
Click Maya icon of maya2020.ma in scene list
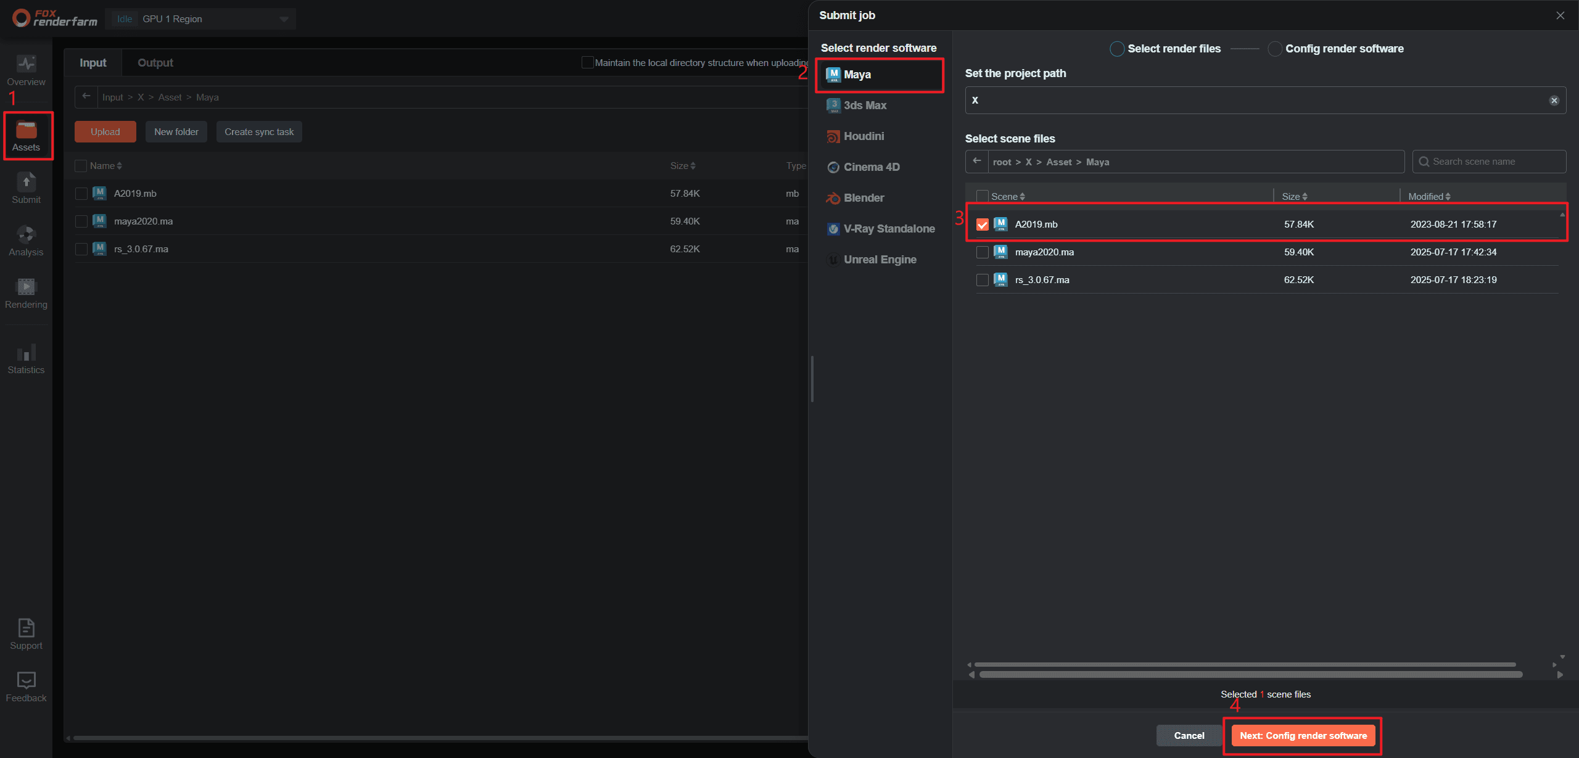[x=1000, y=252]
